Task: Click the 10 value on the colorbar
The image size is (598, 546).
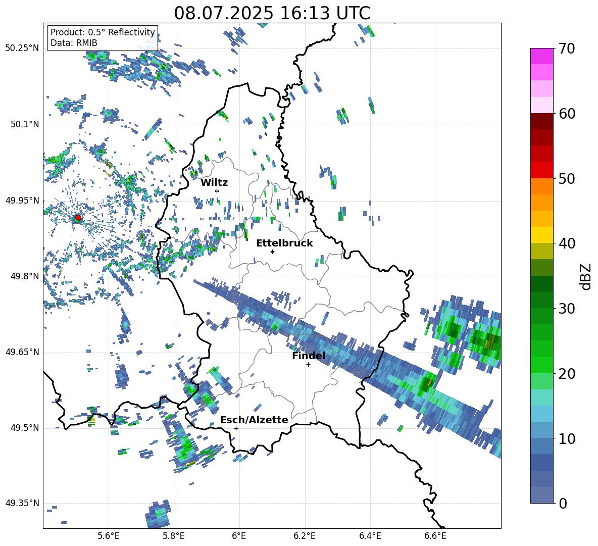Action: [x=566, y=438]
